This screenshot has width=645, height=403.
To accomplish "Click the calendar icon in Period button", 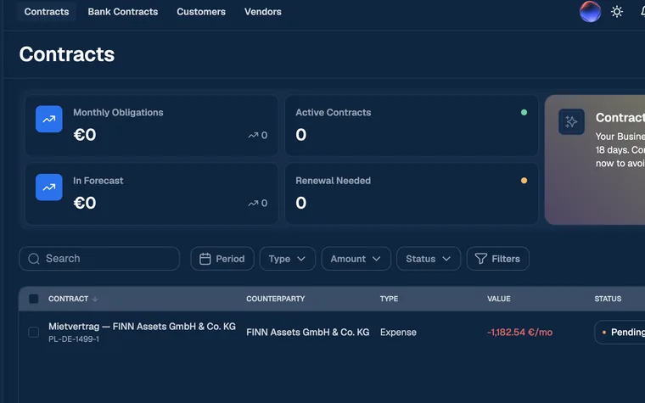I will click(205, 259).
